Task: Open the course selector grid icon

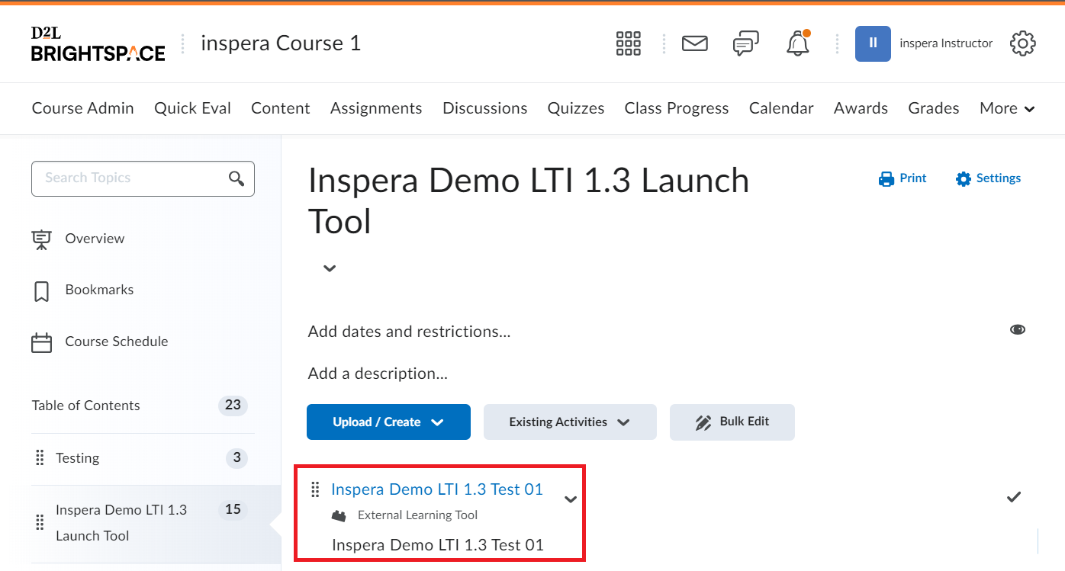Action: click(x=628, y=43)
